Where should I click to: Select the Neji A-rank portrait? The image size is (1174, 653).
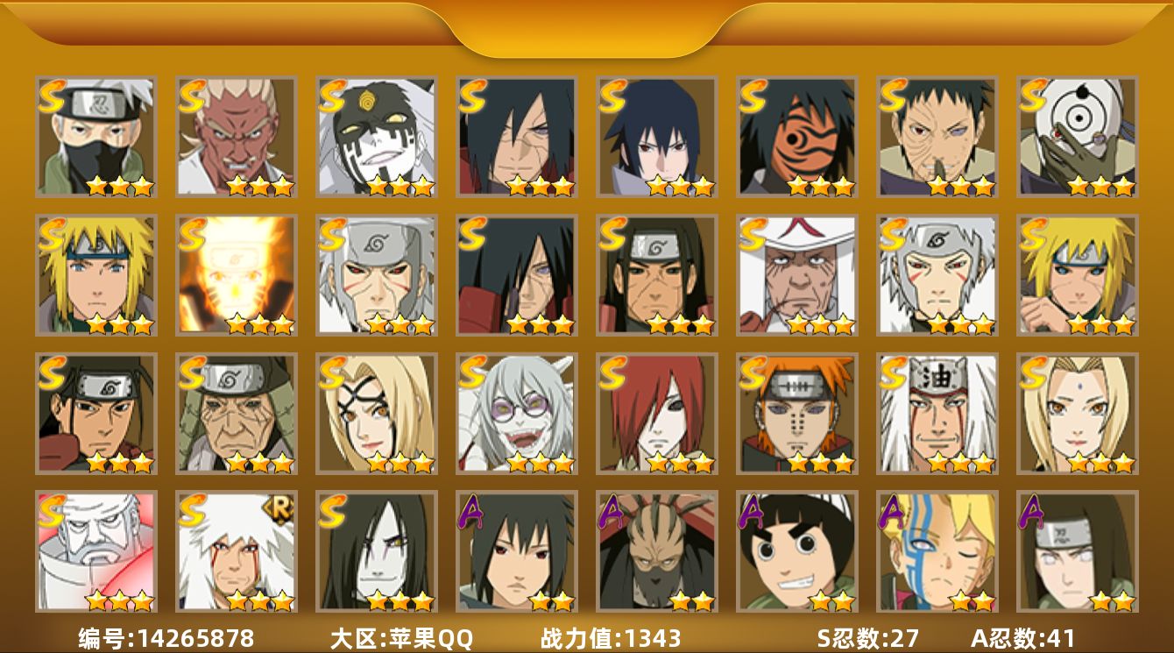[x=1077, y=551]
